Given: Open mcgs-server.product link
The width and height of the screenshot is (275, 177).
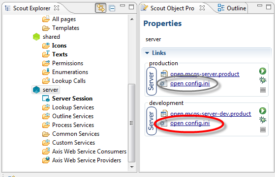Looking at the screenshot, I should pyautogui.click(x=205, y=74).
